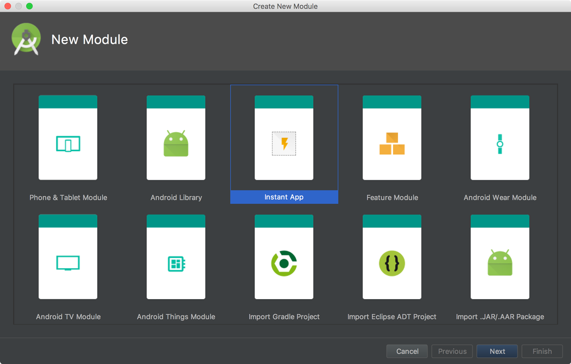Click the Instant App lightning bolt thumbnail
The image size is (571, 364).
[x=284, y=143]
